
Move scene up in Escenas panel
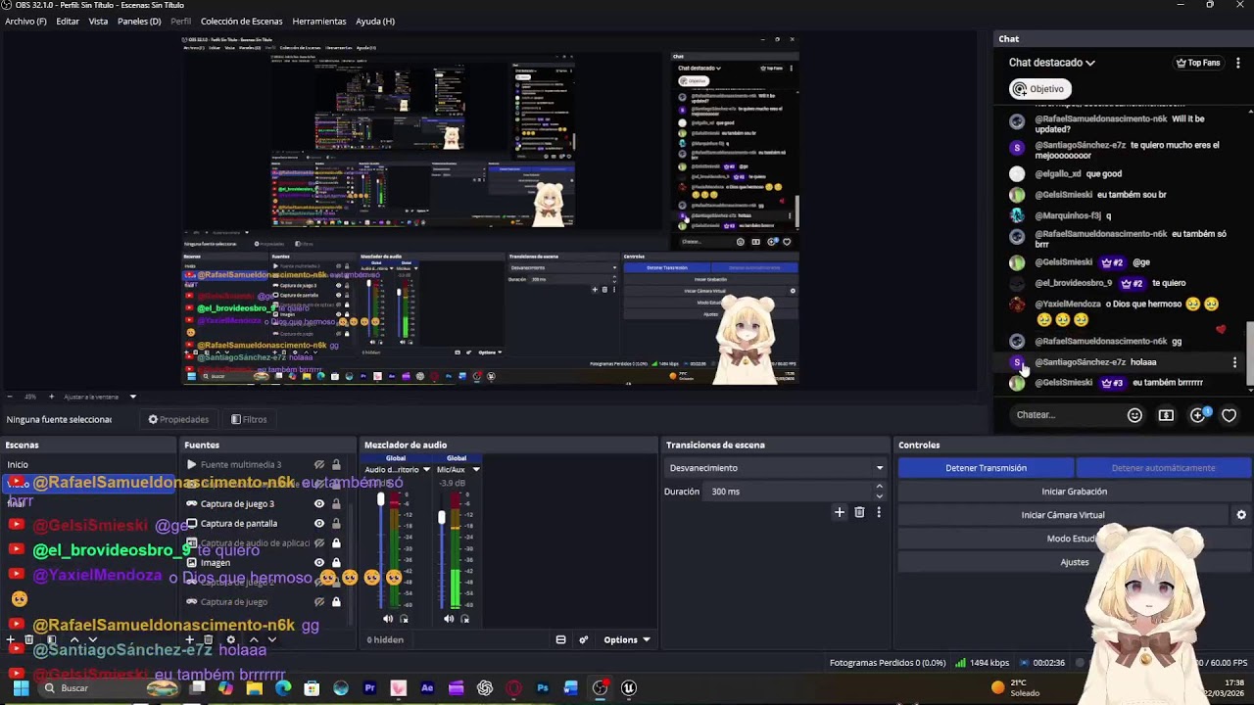(74, 639)
